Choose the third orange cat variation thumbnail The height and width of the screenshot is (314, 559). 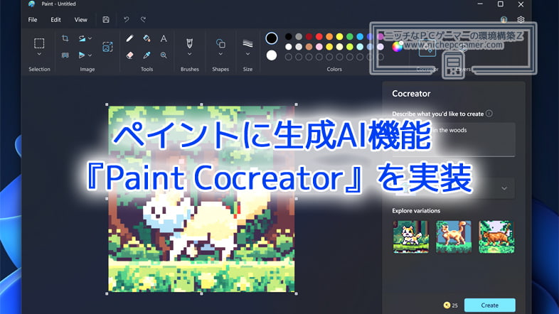(x=496, y=237)
